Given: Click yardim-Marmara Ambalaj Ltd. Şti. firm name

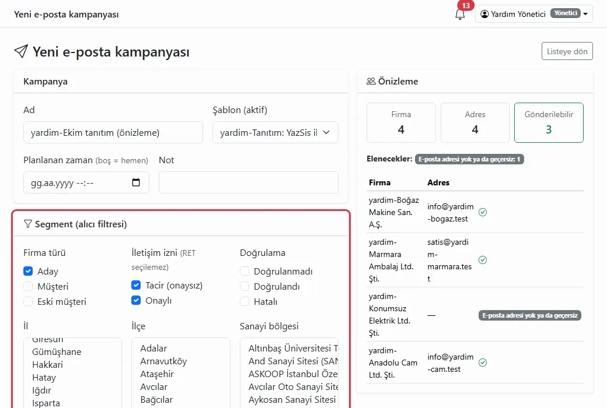Looking at the screenshot, I should pyautogui.click(x=391, y=260).
